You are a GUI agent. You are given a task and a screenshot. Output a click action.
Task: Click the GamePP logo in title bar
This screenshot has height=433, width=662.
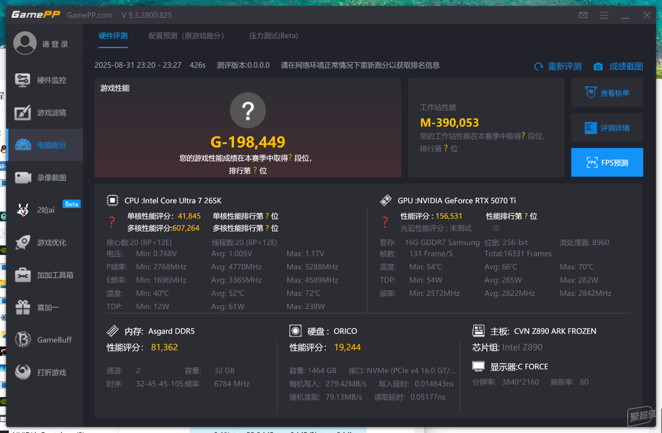(x=36, y=15)
